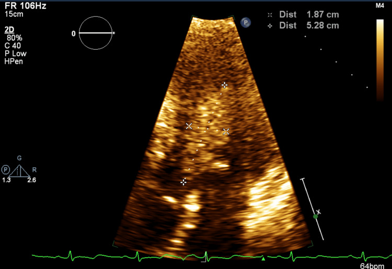392x269 pixels.
Task: Click the 64bpm heart rate readout
Action: [372, 266]
